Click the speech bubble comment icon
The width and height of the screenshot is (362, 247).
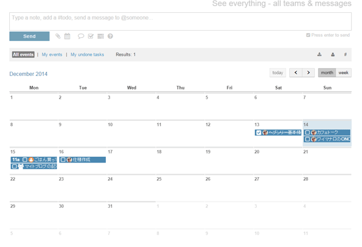81,36
